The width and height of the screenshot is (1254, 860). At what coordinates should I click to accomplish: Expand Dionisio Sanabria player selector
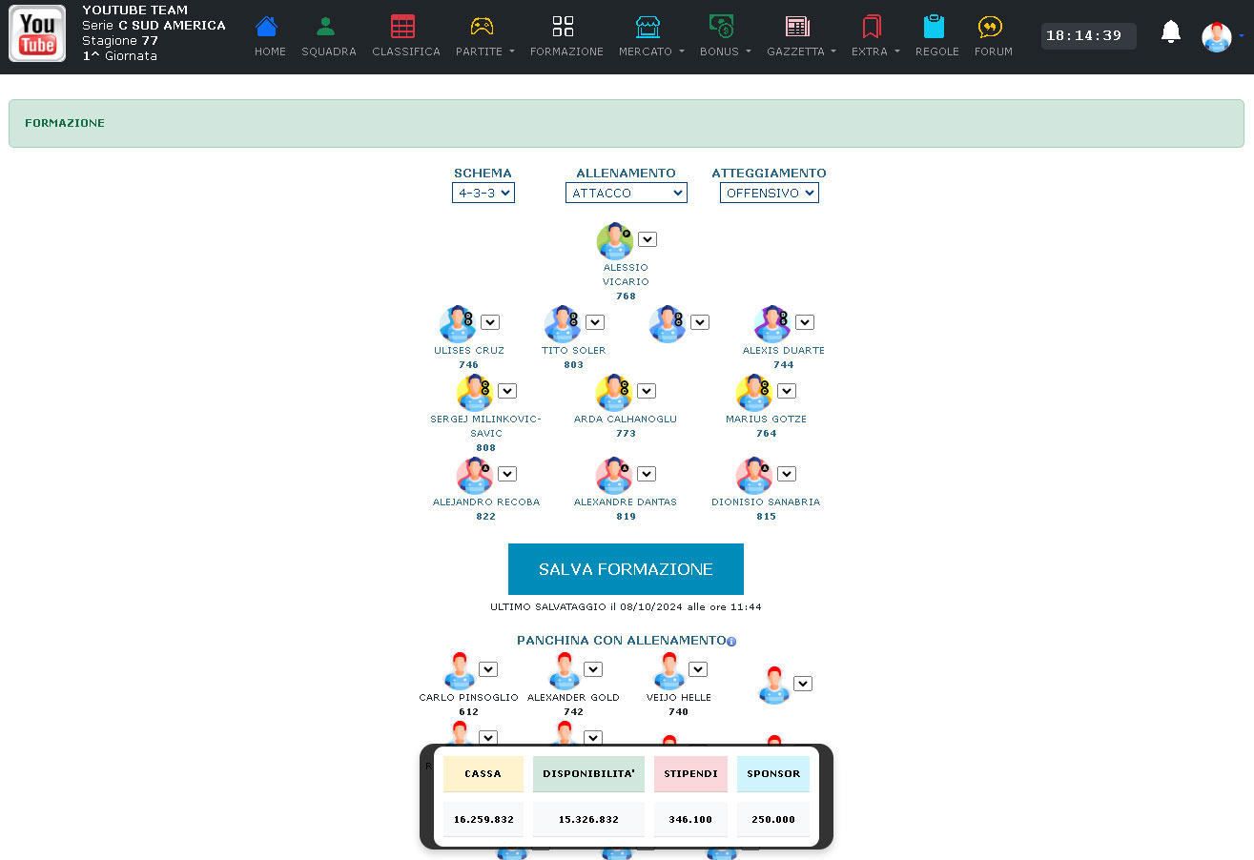click(x=787, y=474)
